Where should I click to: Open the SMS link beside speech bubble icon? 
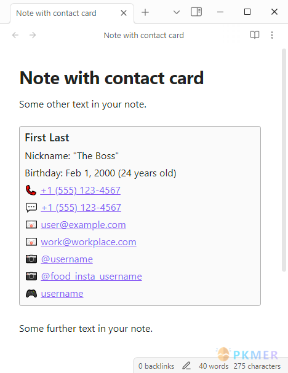click(81, 208)
